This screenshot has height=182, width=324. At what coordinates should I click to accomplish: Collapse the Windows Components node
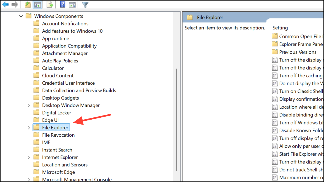[x=21, y=16]
